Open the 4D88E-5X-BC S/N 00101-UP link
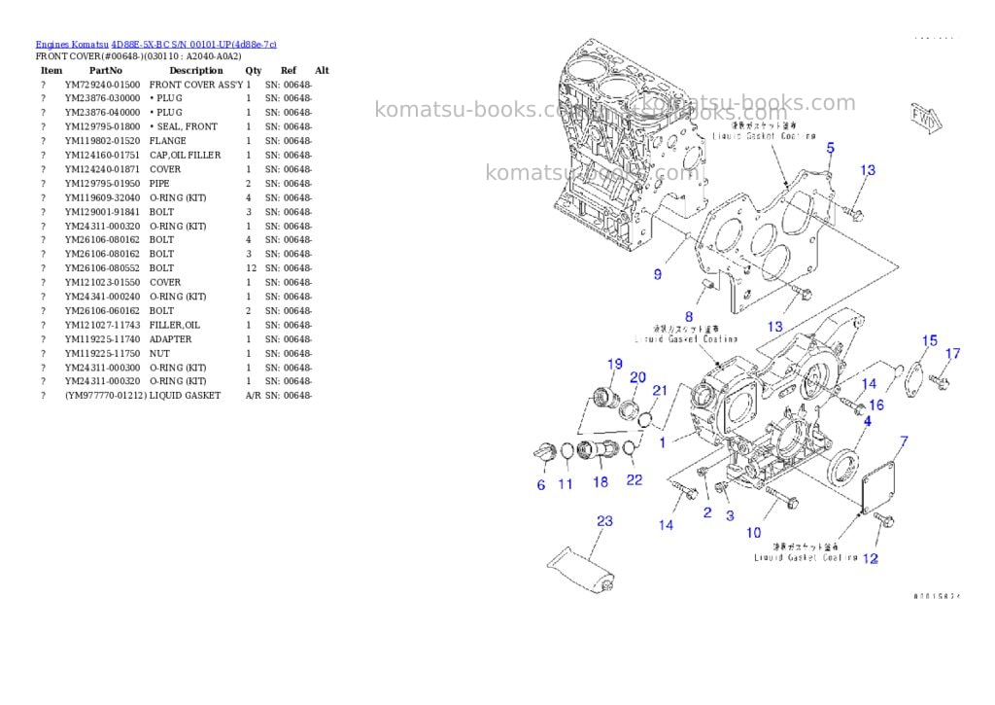The width and height of the screenshot is (995, 705). [193, 45]
